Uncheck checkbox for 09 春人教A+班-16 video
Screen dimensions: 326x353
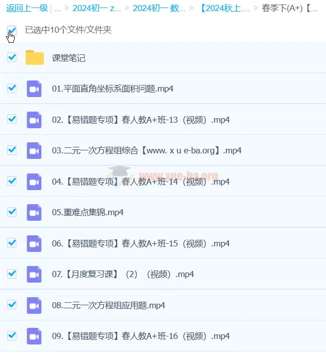(12, 336)
